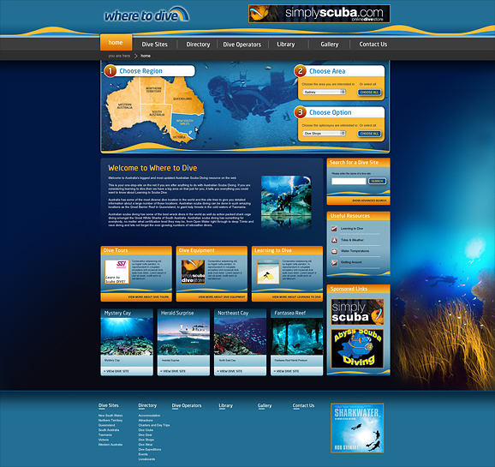Click the Choose Area number 2 badge
Image resolution: width=495 pixels, height=467 pixels.
point(301,71)
